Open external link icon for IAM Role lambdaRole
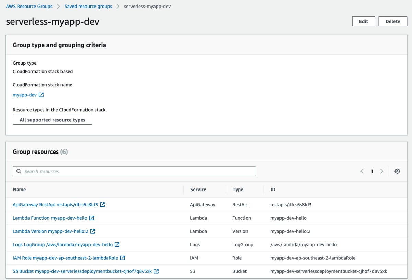The image size is (412, 280). click(123, 258)
